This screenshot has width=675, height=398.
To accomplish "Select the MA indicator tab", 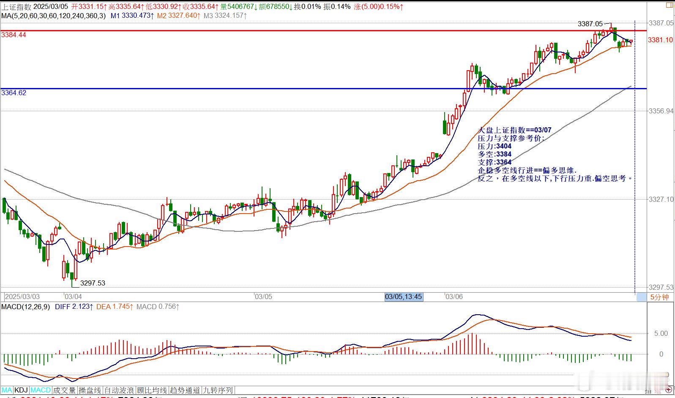I will pos(7,390).
